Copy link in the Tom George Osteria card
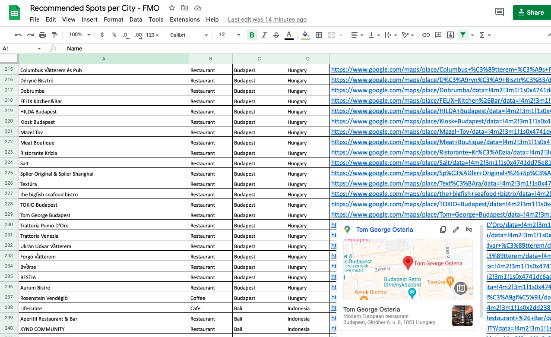The image size is (551, 337). [443, 230]
